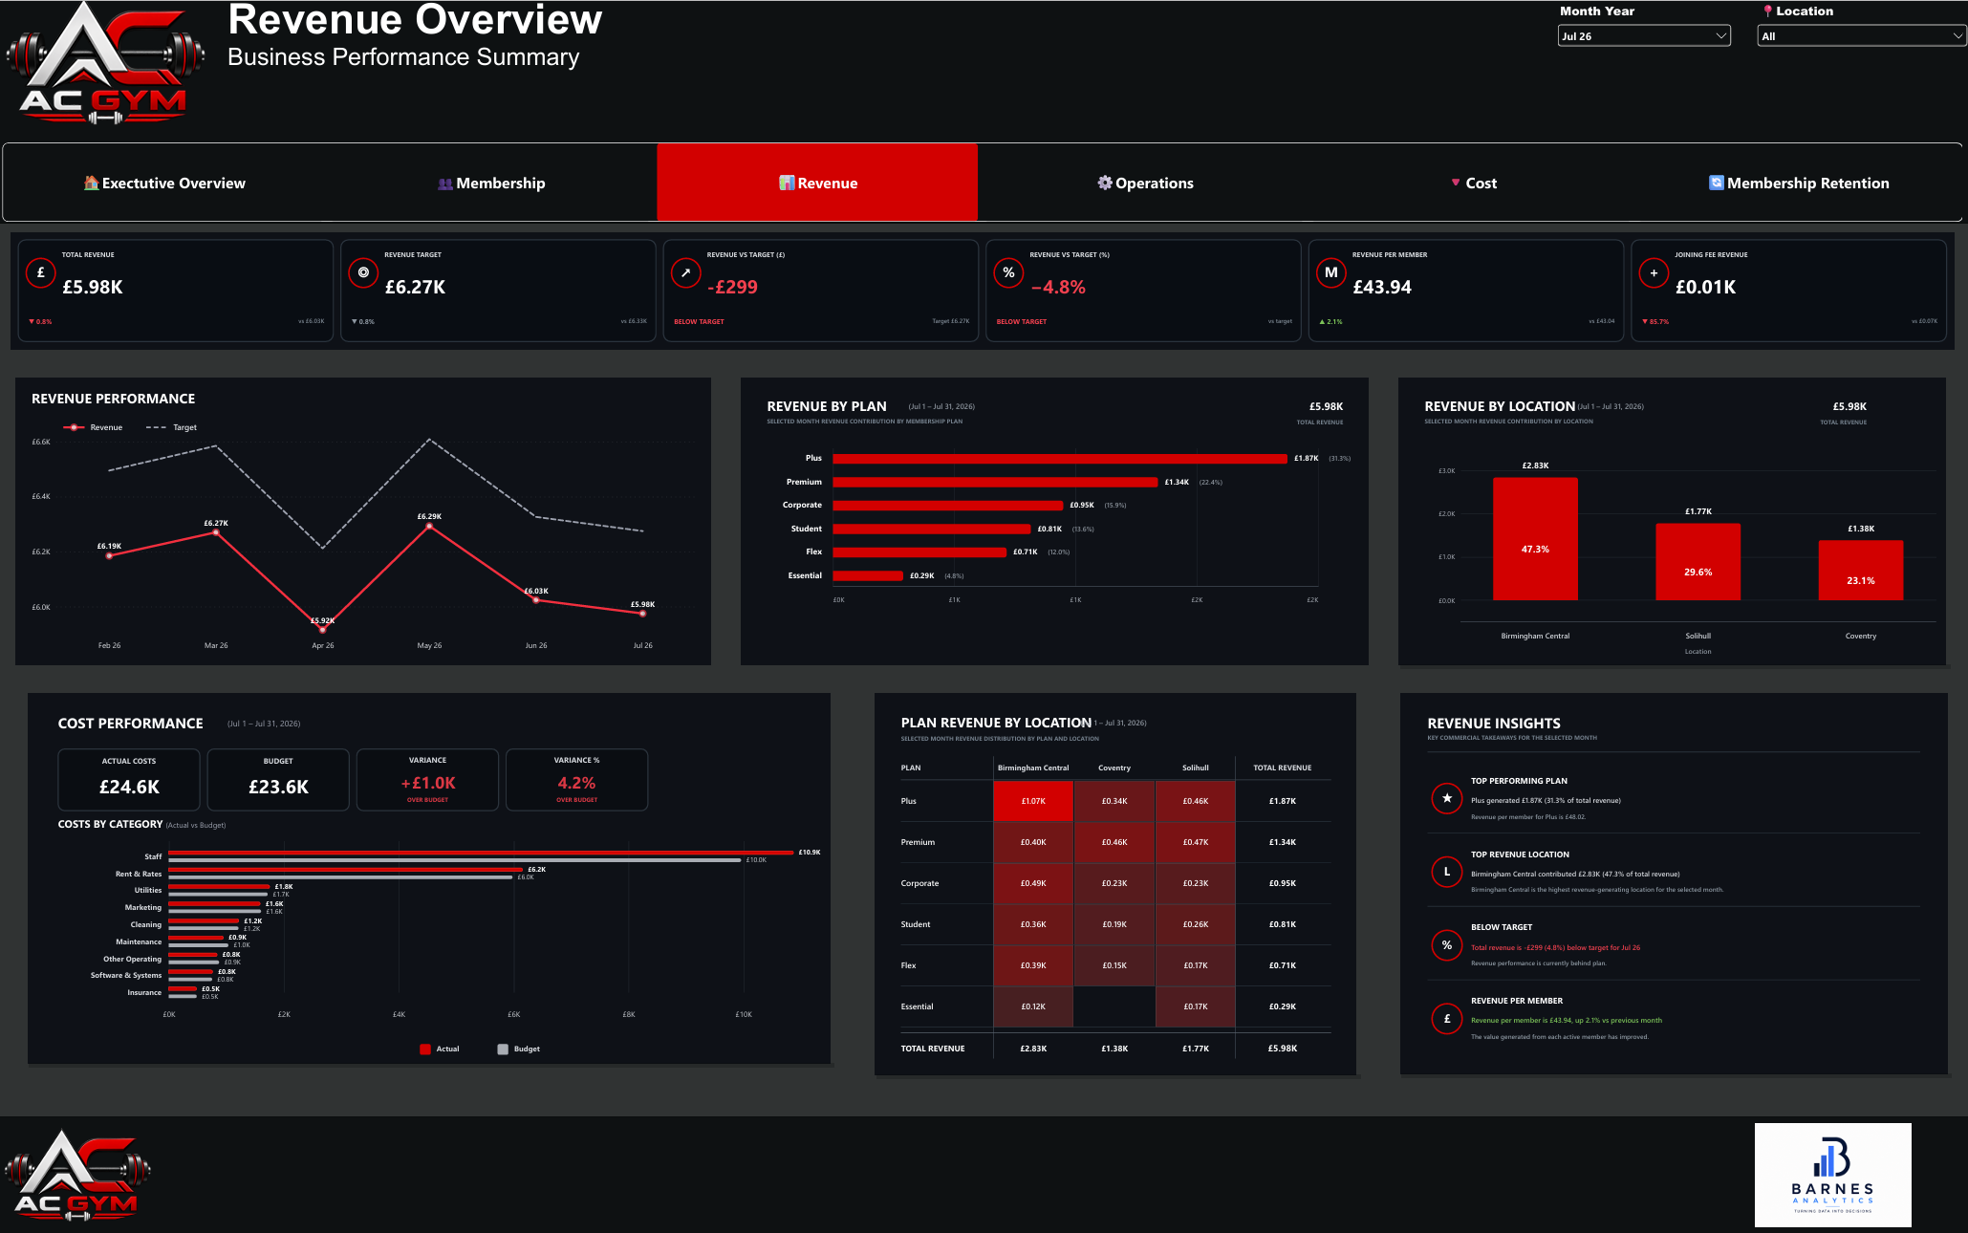Select the Solihull bar in location chart
Image resolution: width=1968 pixels, height=1233 pixels.
pos(1698,562)
